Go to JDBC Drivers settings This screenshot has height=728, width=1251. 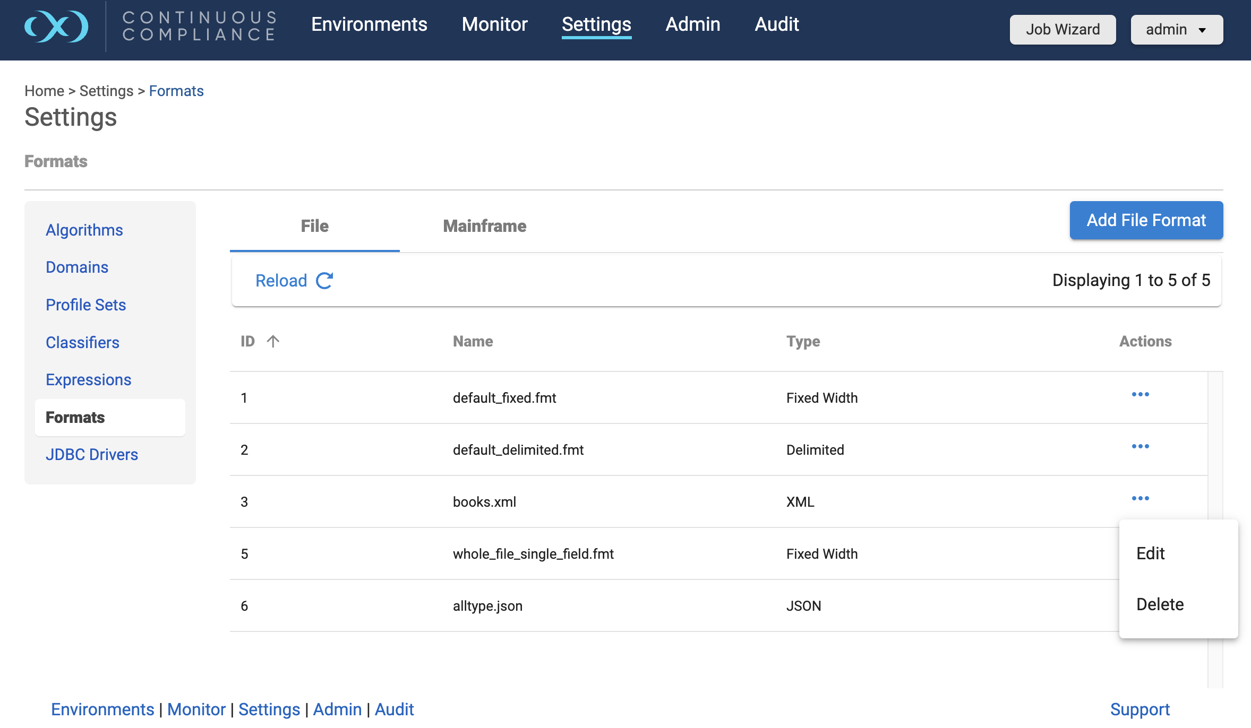92,455
